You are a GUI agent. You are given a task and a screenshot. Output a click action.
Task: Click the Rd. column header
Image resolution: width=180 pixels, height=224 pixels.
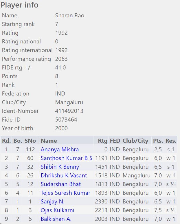click(x=6, y=141)
